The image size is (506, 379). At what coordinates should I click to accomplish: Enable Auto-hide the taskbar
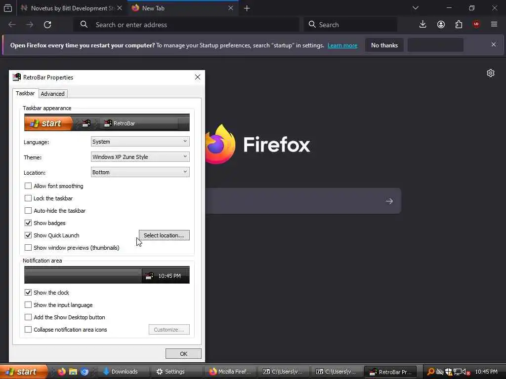click(x=28, y=211)
